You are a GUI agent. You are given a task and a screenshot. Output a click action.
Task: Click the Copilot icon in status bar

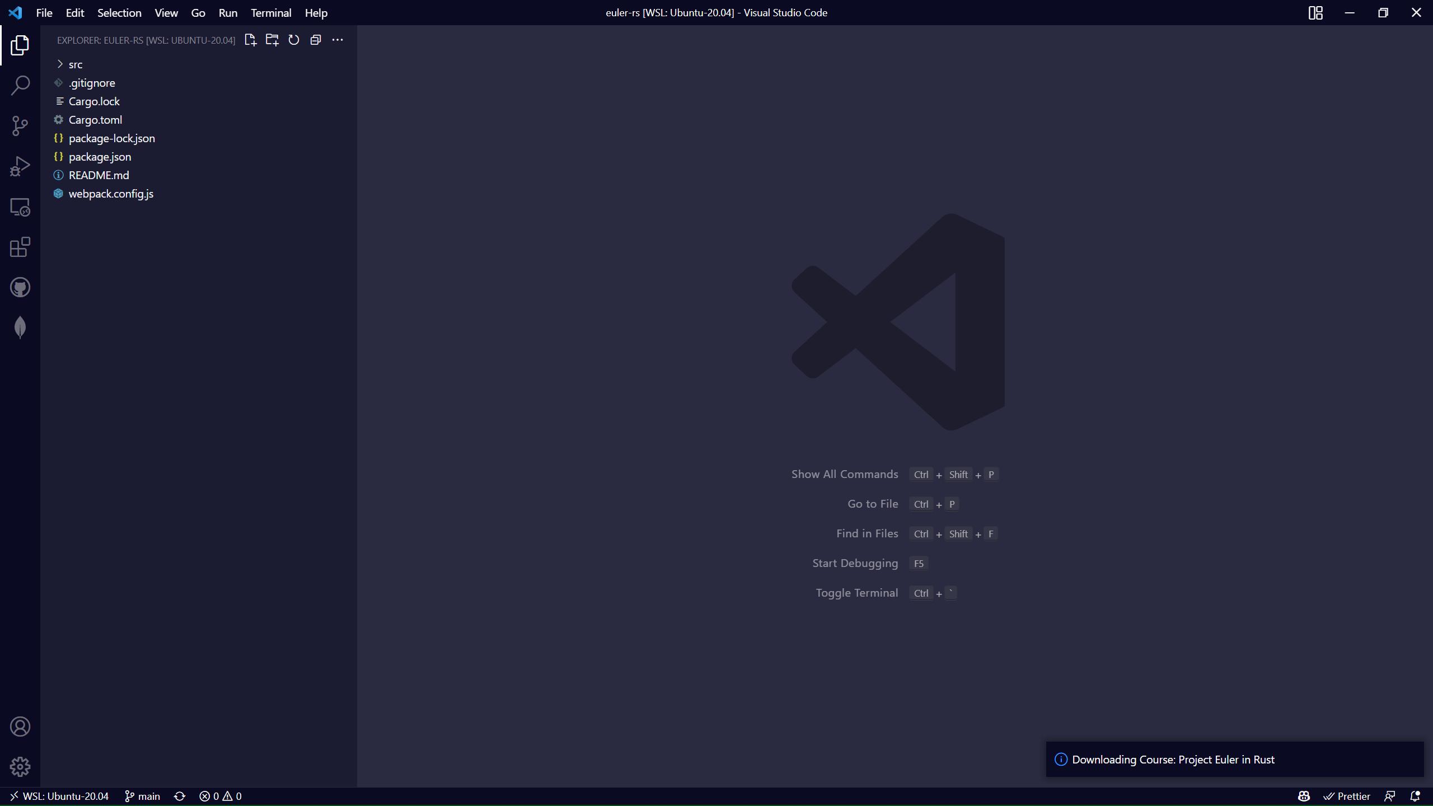point(1304,796)
